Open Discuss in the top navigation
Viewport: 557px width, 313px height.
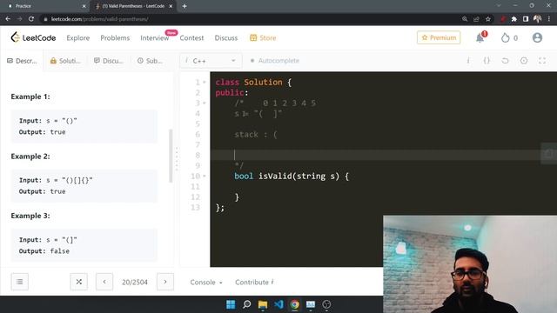point(226,37)
